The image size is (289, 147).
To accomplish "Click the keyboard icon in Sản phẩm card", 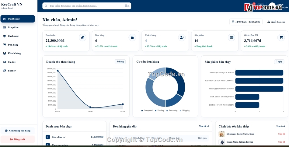I will pyautogui.click(x=232, y=37).
